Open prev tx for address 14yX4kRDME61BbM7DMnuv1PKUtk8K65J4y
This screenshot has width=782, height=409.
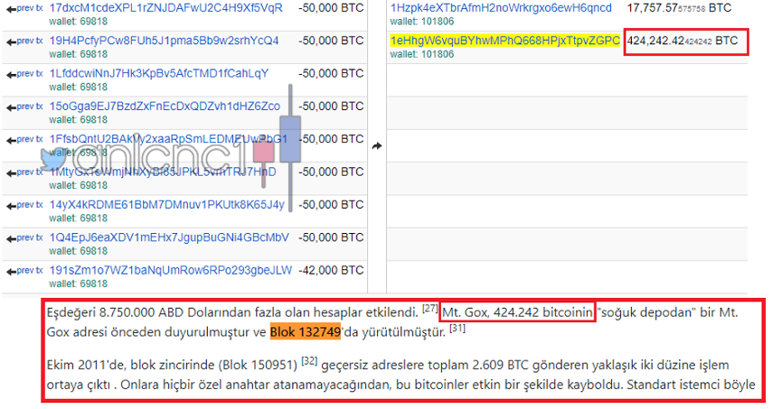[x=24, y=206]
